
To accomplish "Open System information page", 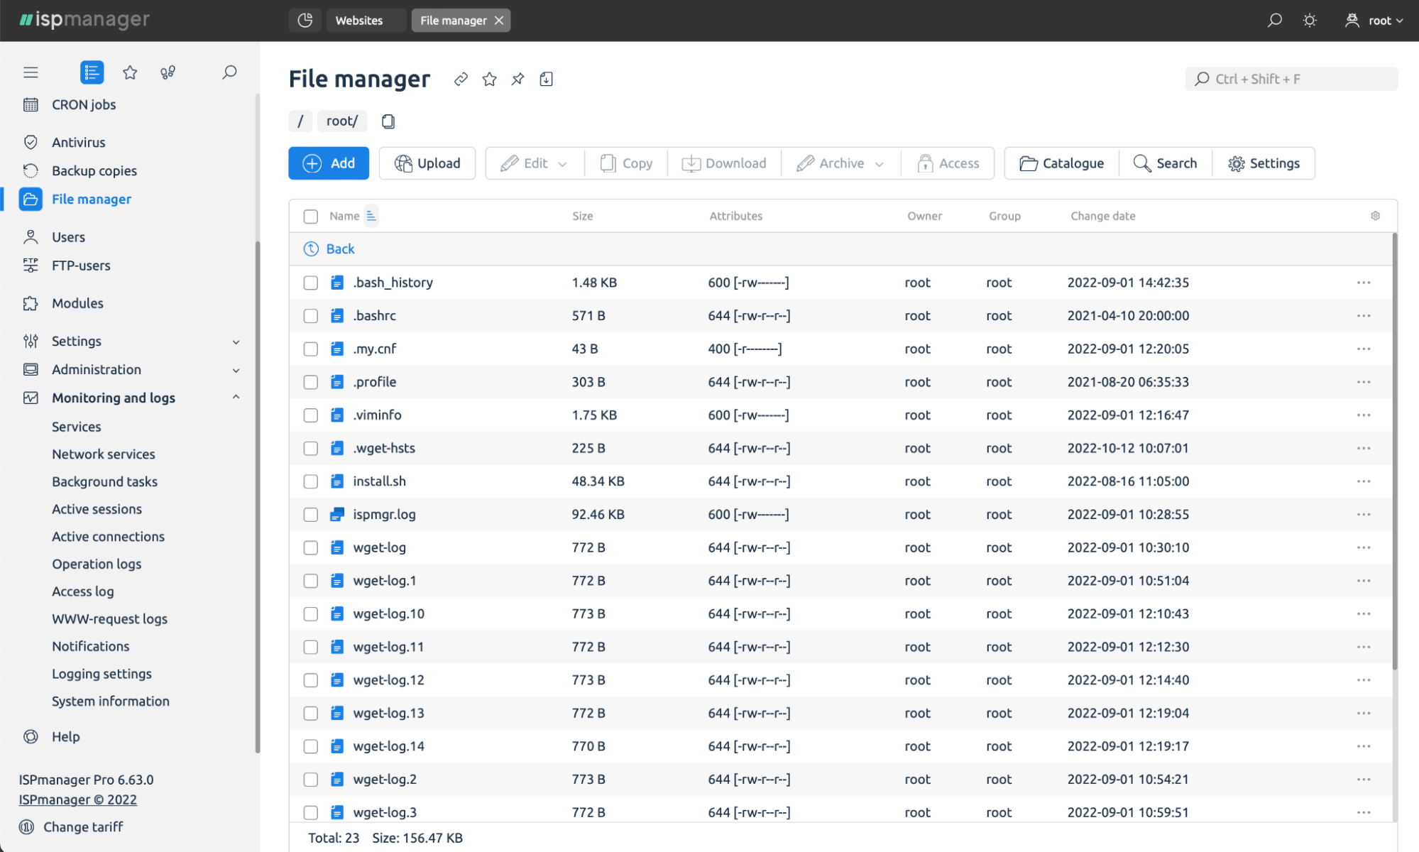I will coord(111,701).
